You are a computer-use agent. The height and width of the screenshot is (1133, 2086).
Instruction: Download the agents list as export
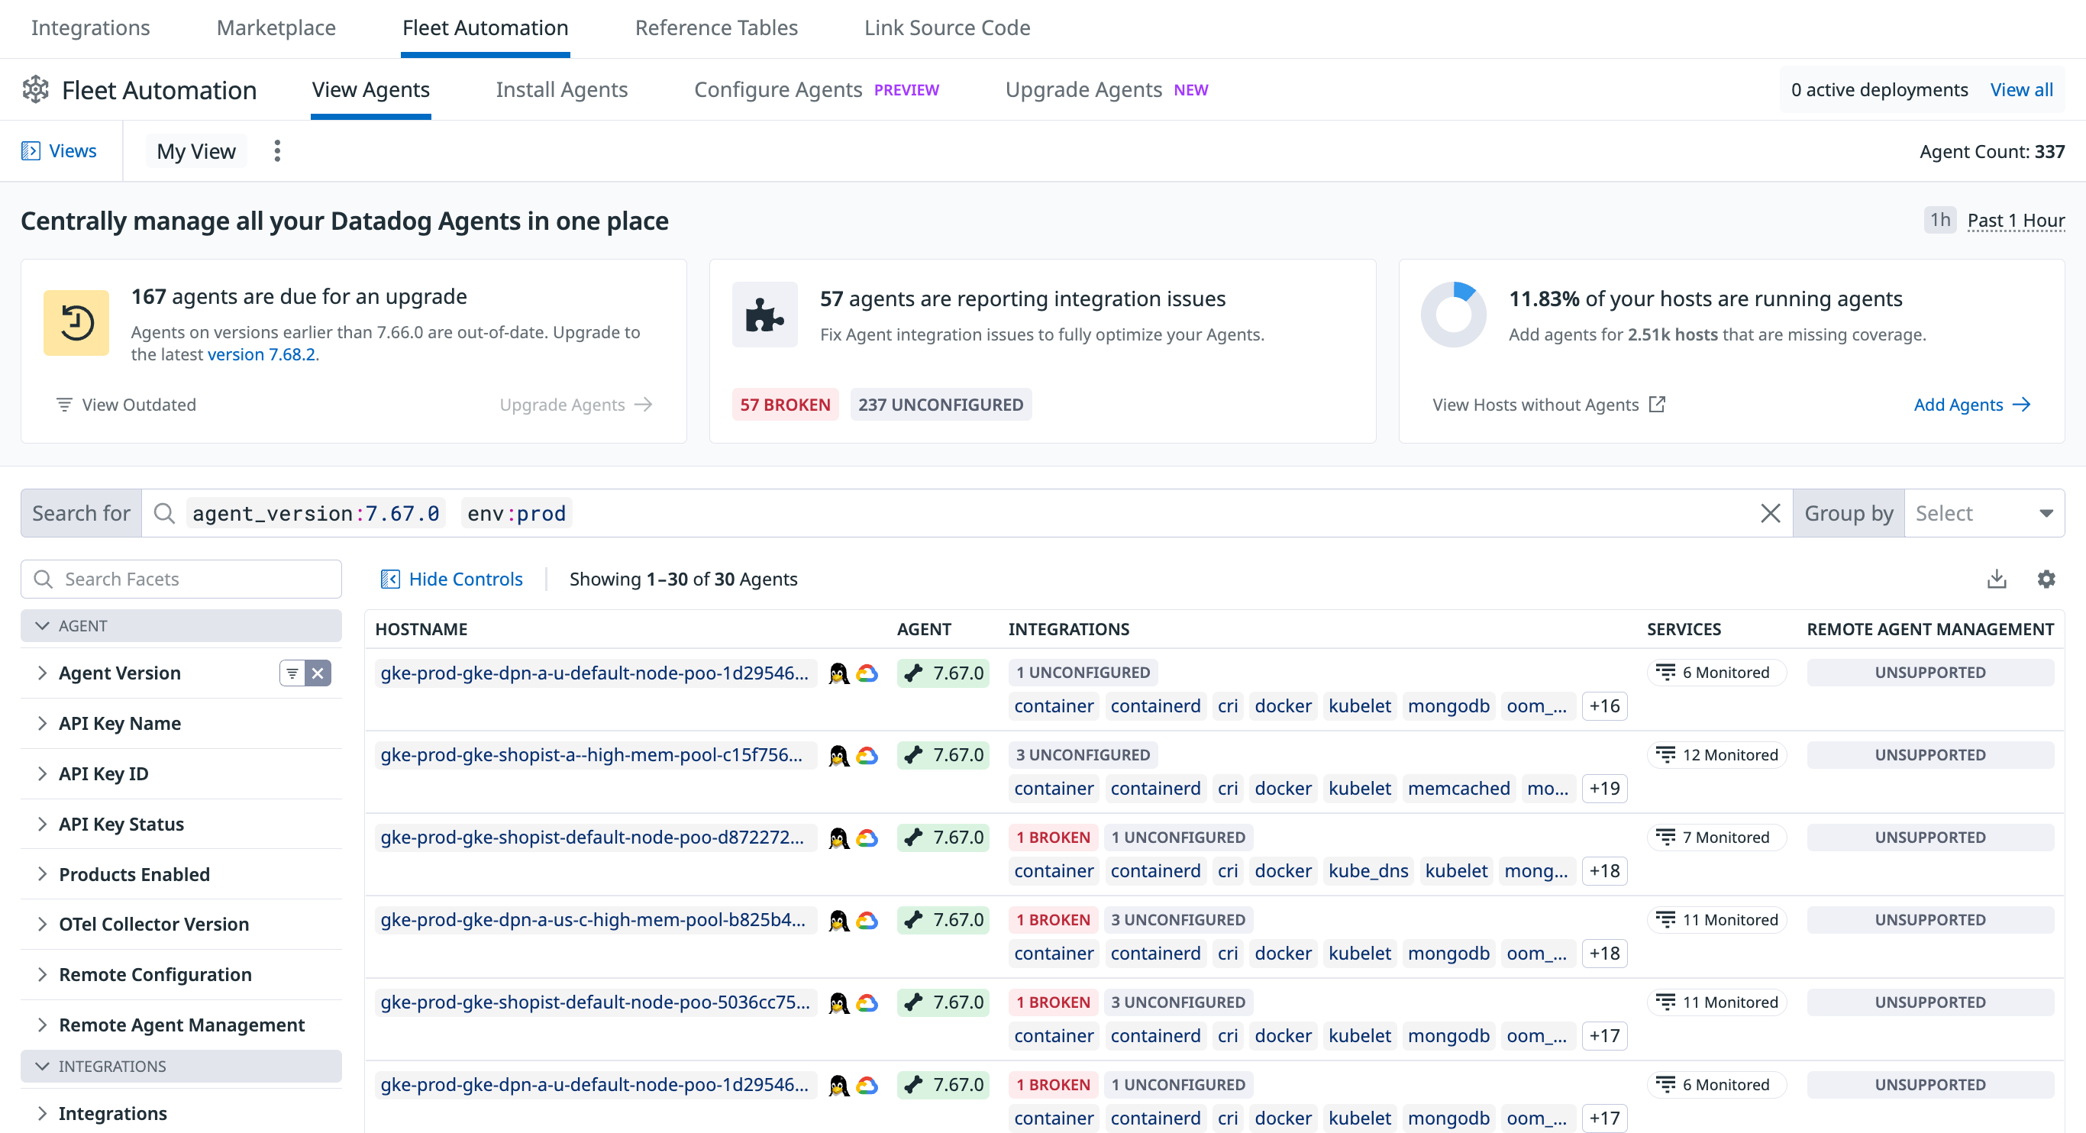[1997, 579]
